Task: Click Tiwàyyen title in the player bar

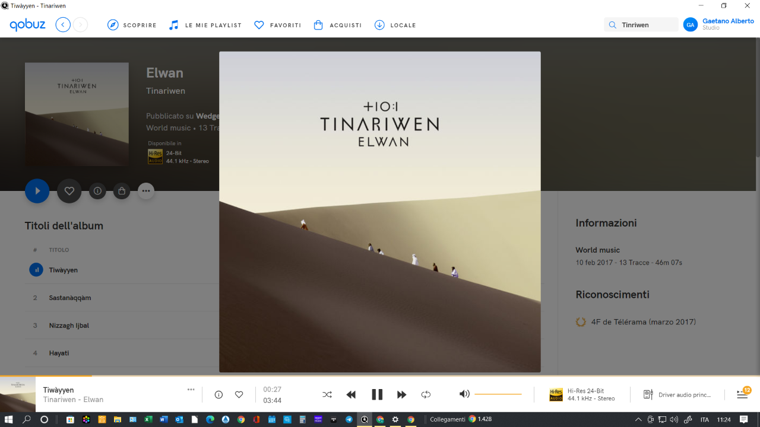Action: (59, 390)
